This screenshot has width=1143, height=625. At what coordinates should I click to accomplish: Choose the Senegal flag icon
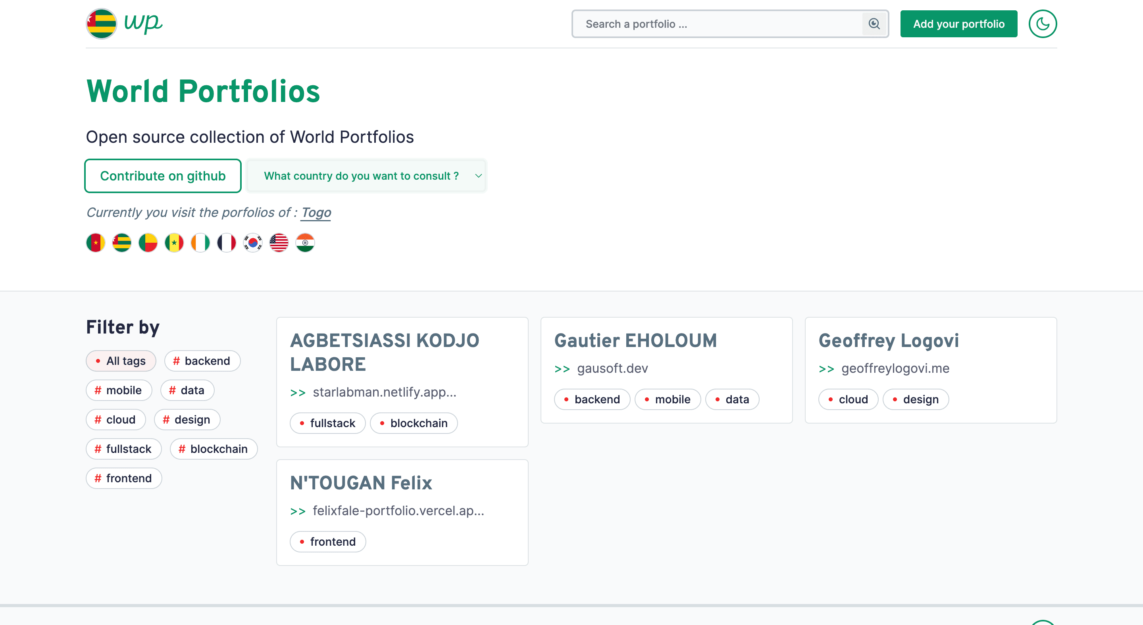[174, 242]
